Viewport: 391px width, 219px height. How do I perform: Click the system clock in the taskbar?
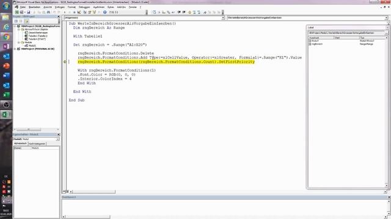point(5,212)
